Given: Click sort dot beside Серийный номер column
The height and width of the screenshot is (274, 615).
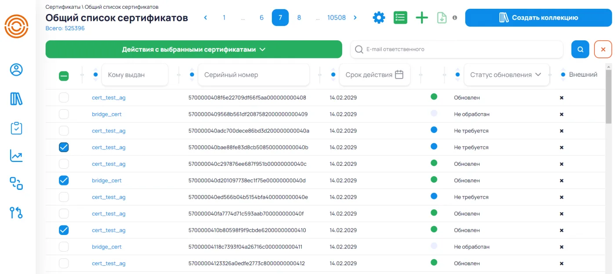Looking at the screenshot, I should (192, 75).
